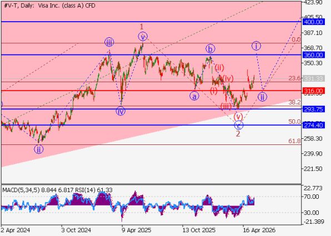Viewport: 331px width, 236px height.
Task: Select the projected circled ii label near 316.00
Action: tap(262, 97)
